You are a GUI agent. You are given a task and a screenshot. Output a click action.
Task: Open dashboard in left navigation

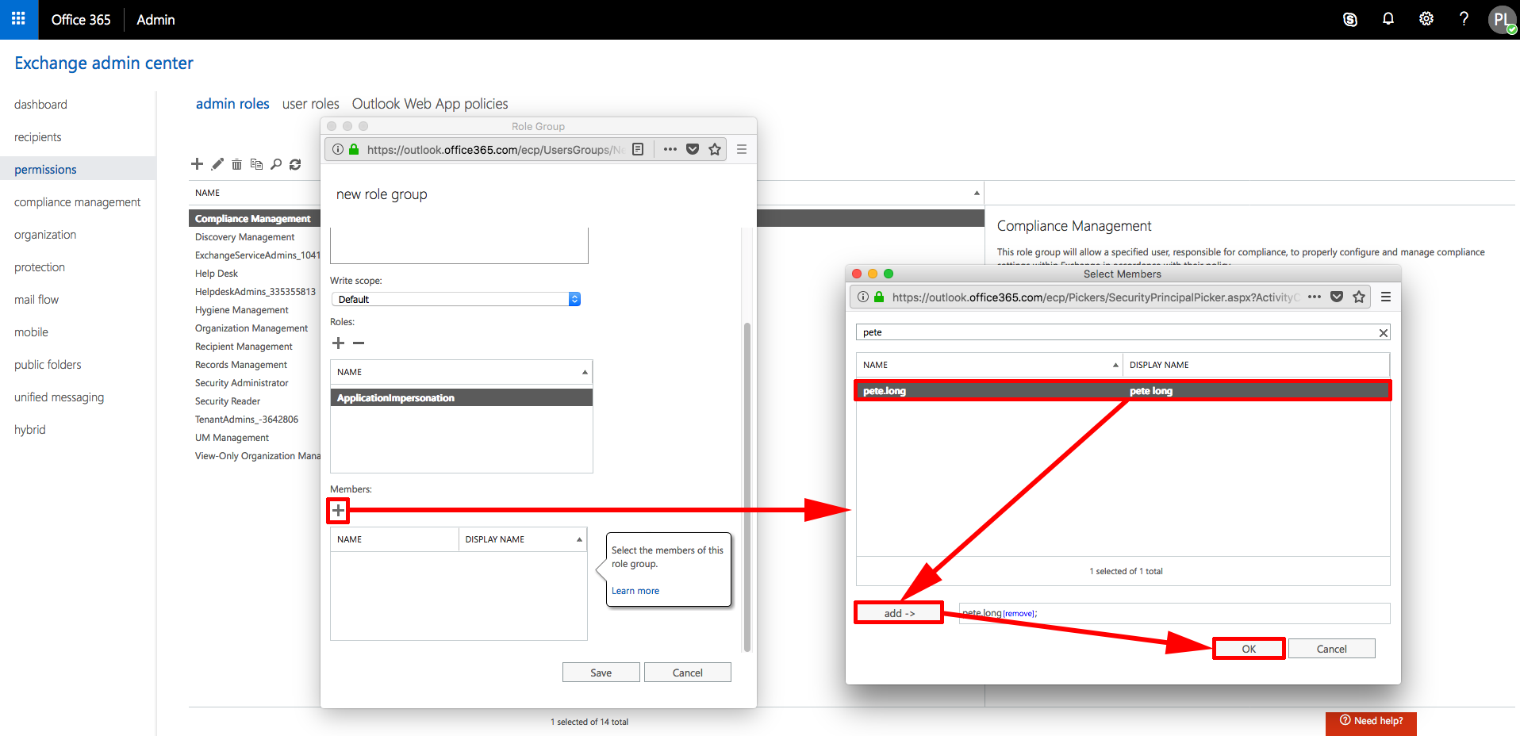pyautogui.click(x=40, y=105)
